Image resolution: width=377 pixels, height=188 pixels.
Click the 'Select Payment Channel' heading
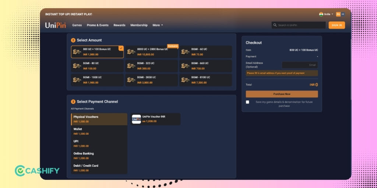click(x=97, y=102)
